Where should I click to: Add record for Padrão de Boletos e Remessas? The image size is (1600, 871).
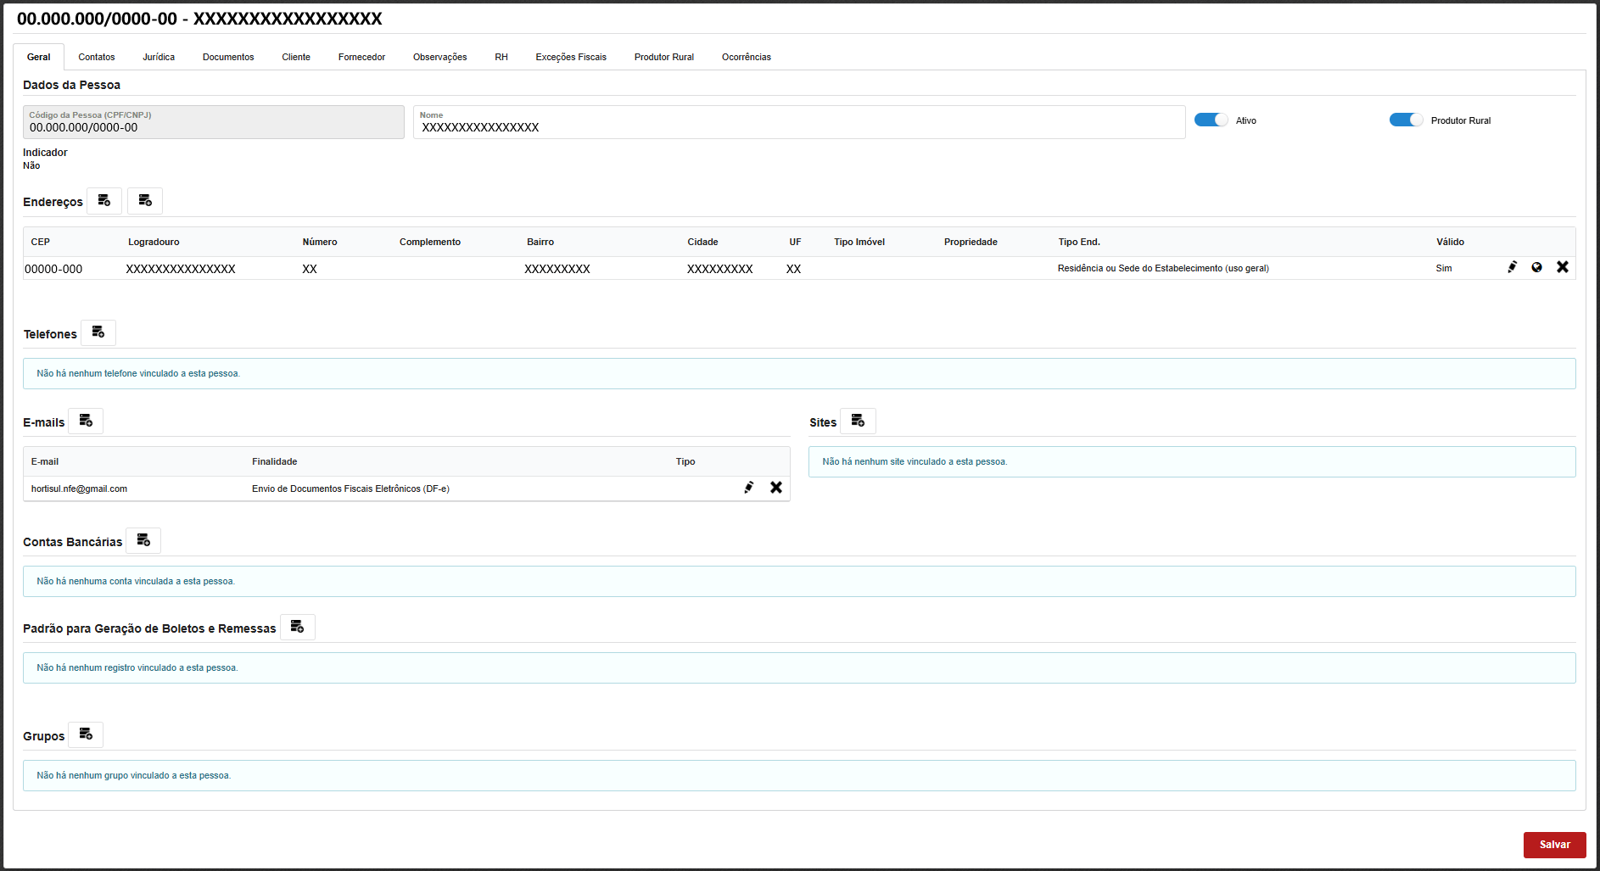pos(297,627)
